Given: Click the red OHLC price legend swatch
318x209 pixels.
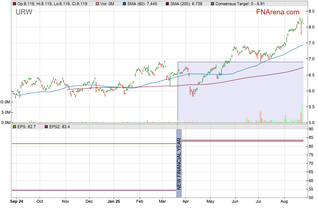Looking at the screenshot, I should click(14, 4).
